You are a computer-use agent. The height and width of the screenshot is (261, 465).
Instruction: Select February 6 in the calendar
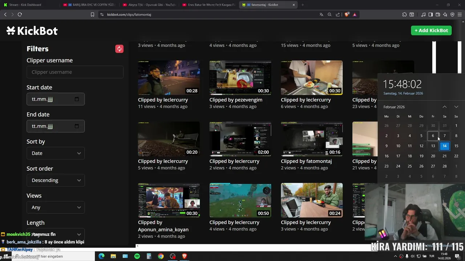point(433,136)
